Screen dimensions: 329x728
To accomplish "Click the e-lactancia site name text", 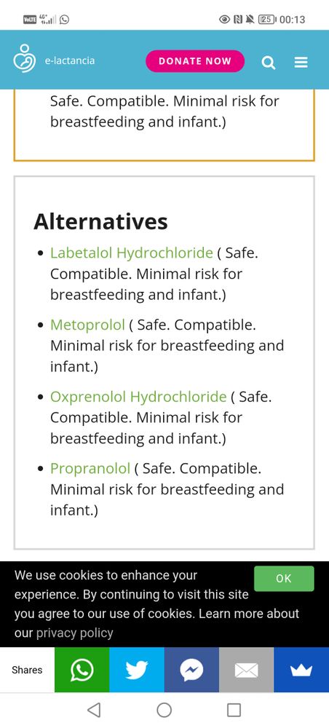I will (70, 60).
